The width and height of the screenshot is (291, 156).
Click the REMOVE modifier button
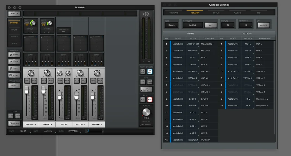pyautogui.click(x=14, y=61)
